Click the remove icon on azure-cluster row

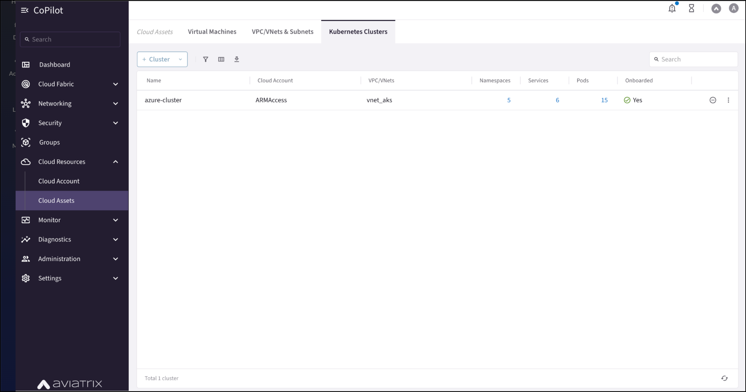point(713,100)
